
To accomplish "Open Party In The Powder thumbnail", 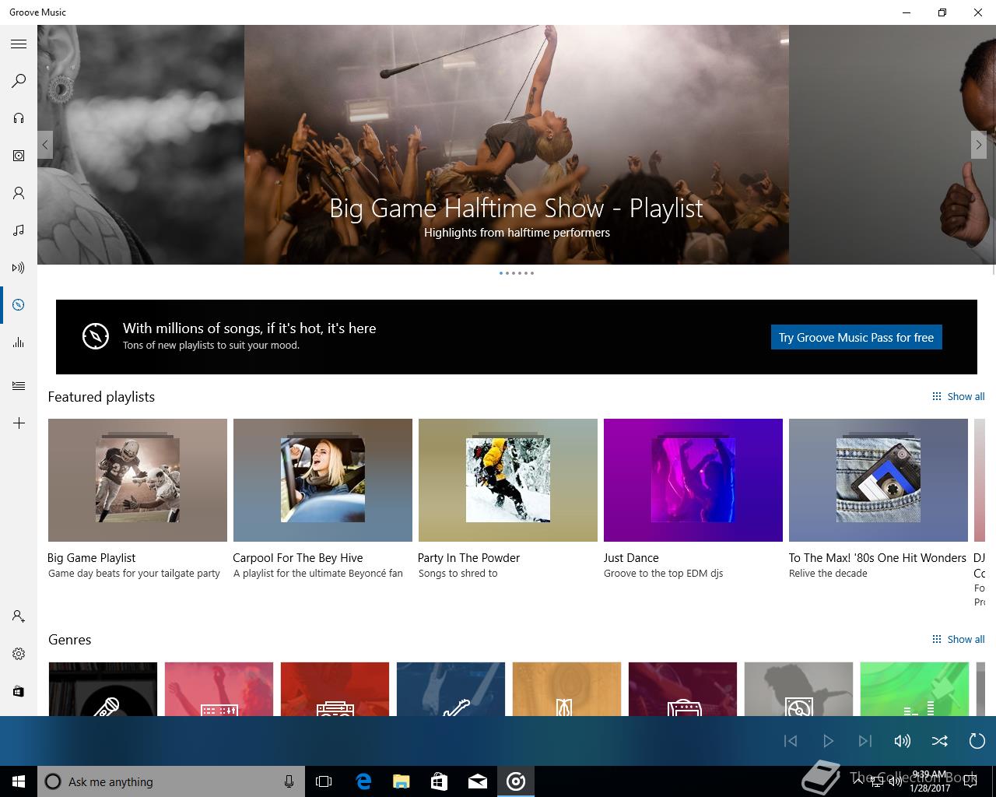I will point(508,480).
